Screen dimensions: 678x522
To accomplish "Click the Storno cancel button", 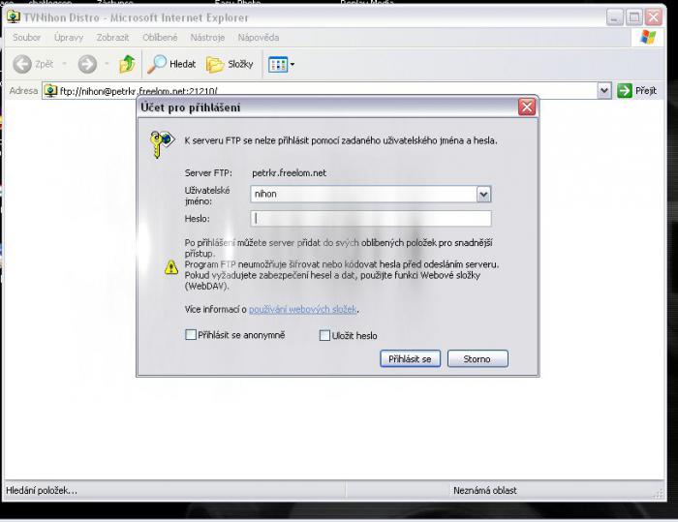I will [x=478, y=359].
